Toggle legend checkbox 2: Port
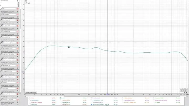The image size is (189, 106). coord(60,98)
